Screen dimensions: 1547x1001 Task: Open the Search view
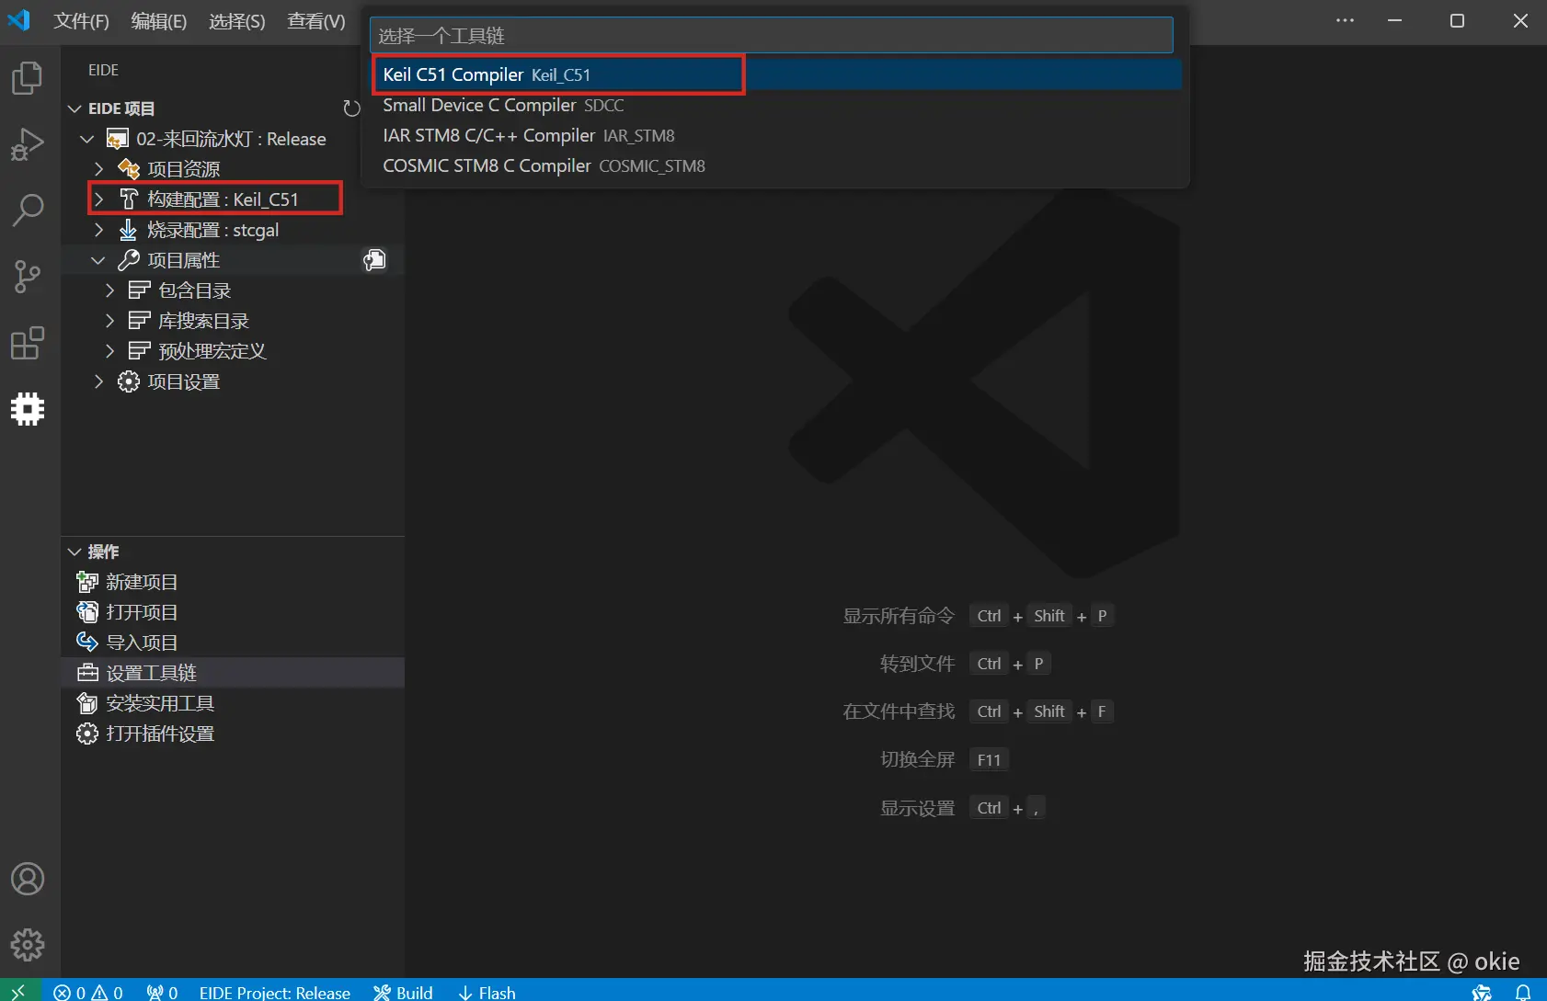(28, 210)
